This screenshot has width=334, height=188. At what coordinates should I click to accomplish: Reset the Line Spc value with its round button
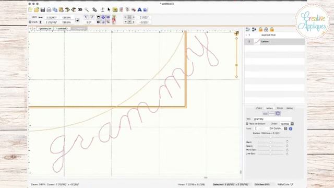287,154
